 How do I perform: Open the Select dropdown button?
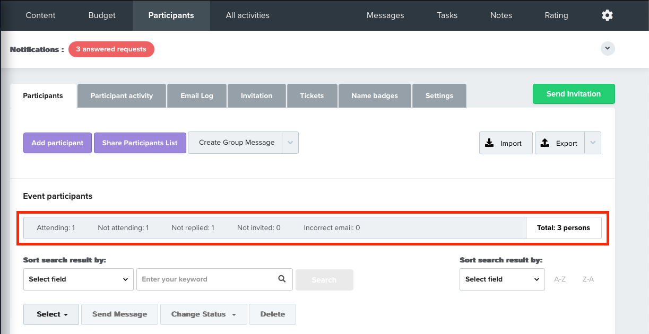pos(51,314)
